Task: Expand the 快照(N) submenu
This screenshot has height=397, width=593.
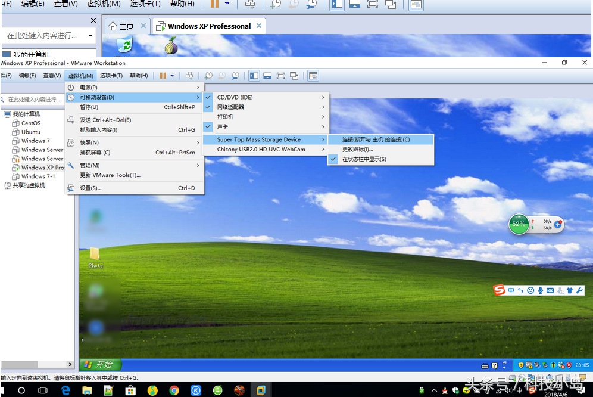Action: 135,143
